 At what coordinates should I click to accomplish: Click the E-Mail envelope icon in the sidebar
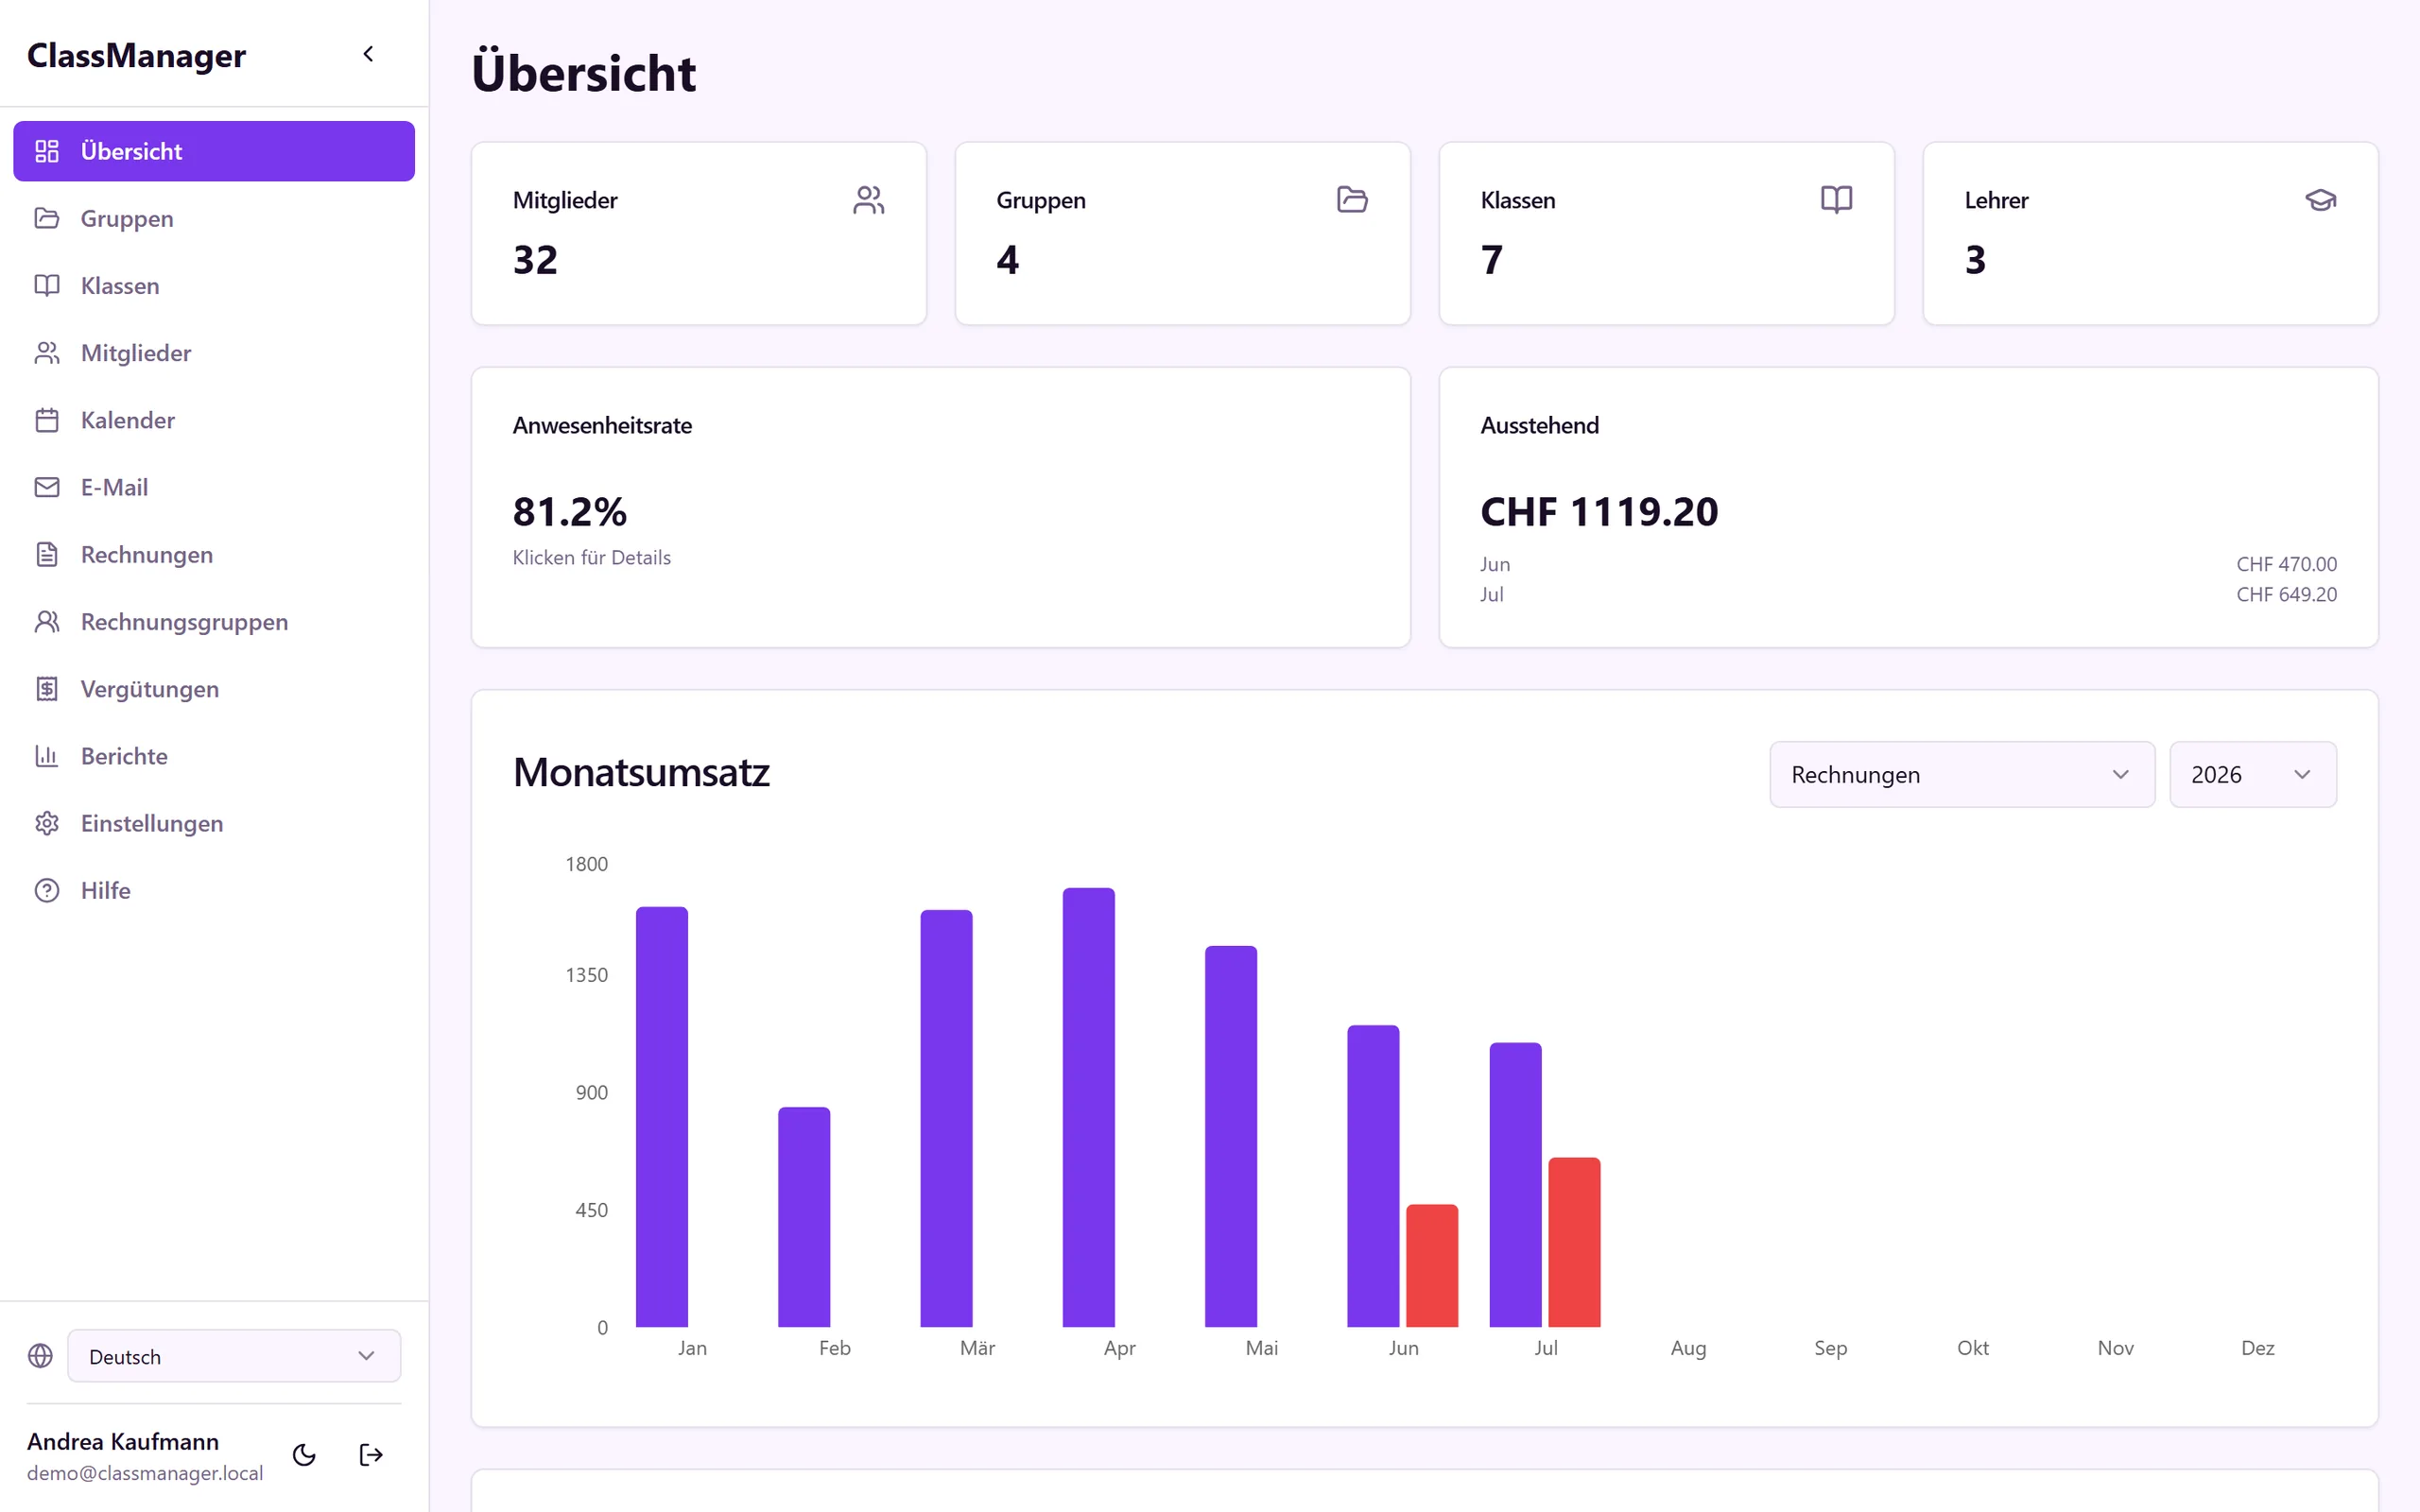(x=47, y=487)
